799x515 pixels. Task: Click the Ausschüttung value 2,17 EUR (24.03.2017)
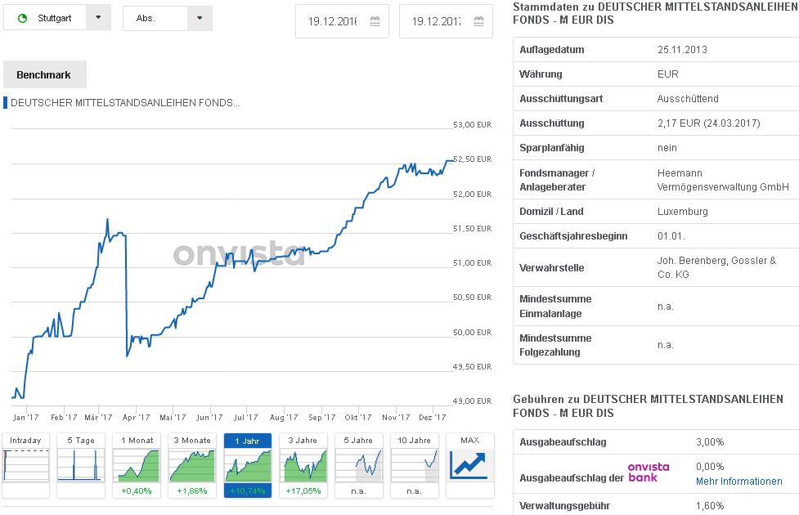708,123
